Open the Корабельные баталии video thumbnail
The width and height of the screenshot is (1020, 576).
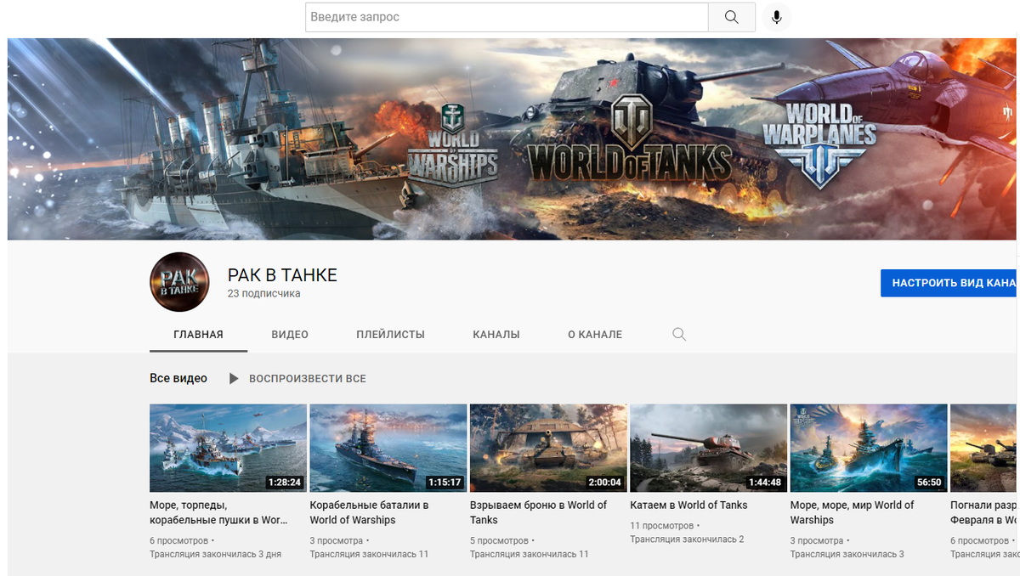click(x=388, y=449)
